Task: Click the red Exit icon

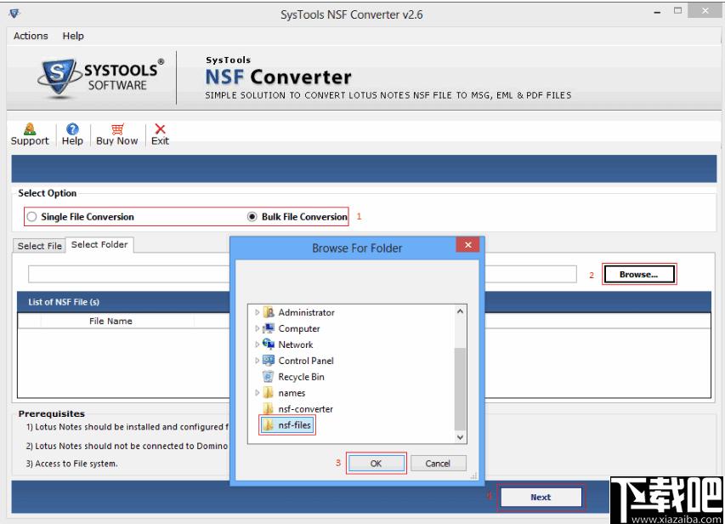Action: coord(160,129)
